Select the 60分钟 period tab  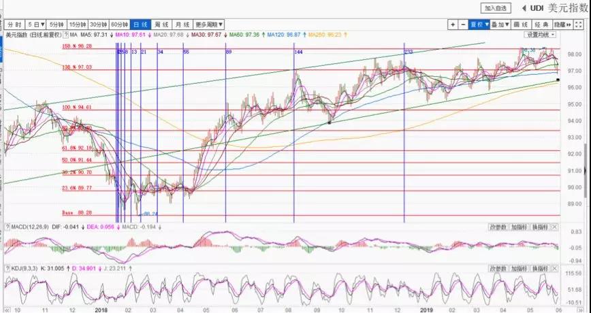(x=120, y=24)
